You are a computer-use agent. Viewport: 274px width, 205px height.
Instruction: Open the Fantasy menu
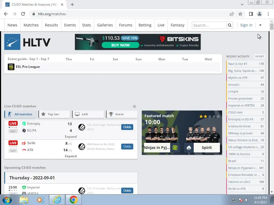click(177, 25)
